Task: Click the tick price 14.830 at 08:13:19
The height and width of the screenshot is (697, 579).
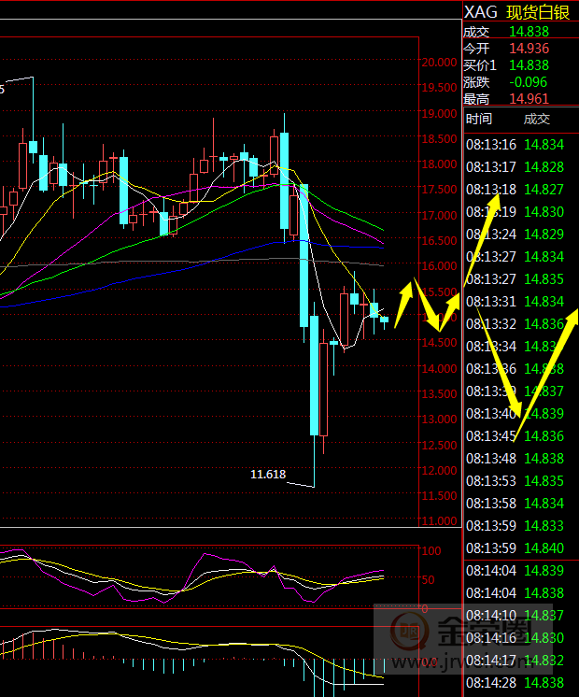Action: [x=544, y=212]
